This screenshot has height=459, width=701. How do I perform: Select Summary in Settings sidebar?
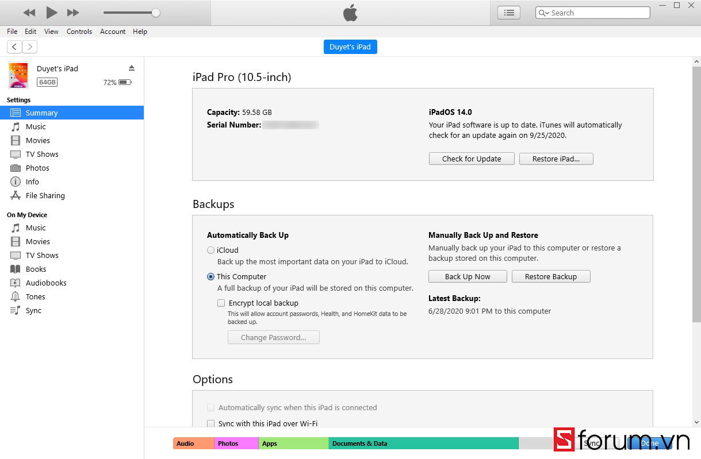point(72,113)
